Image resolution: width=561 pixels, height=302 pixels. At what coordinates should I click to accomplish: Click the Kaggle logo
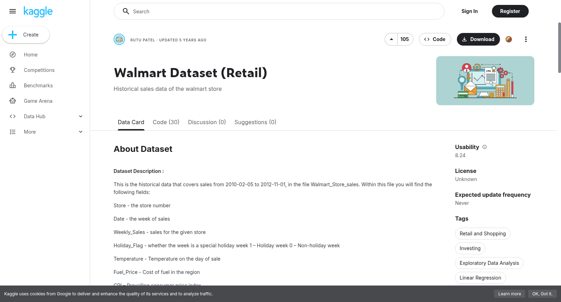point(38,12)
